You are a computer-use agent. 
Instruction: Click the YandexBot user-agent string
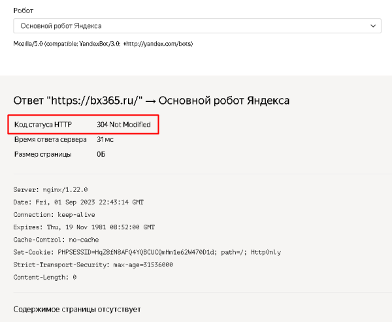point(103,44)
